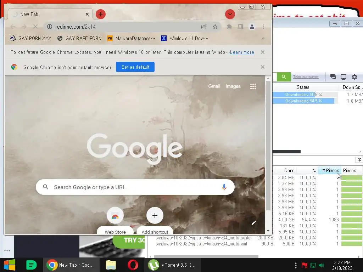363x272 pixels.
Task: Toggle the Chrome side panel
Action: (x=241, y=27)
